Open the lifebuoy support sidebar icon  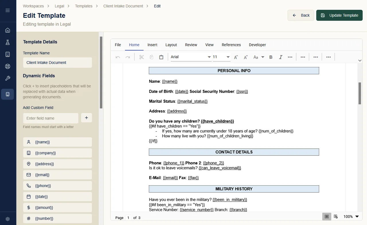coord(8,67)
